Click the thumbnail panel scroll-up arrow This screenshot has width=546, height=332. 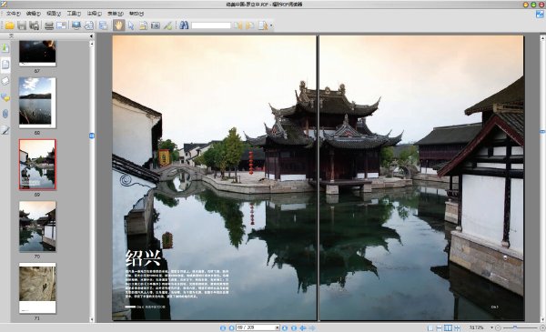pos(92,44)
